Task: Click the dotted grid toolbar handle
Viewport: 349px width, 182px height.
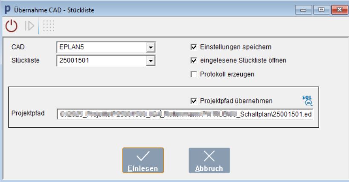Action: tap(49, 26)
